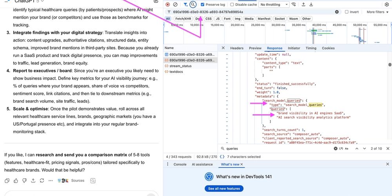Switch to the Initiator tab
392x196 pixels.
(294, 48)
